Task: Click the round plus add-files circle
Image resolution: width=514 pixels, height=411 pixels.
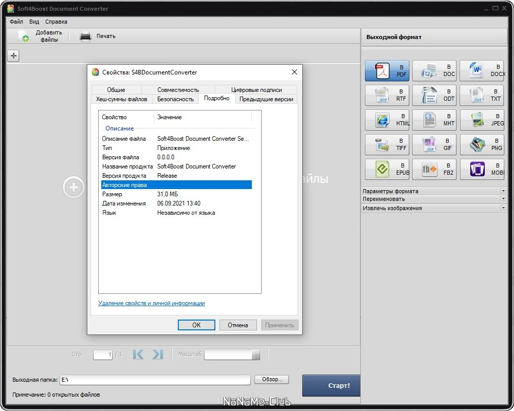Action: (x=74, y=187)
